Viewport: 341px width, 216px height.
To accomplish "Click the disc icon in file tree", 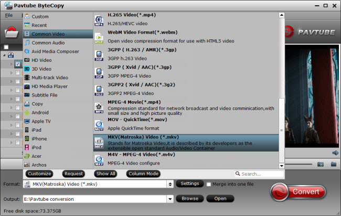I will pyautogui.click(x=10, y=55).
